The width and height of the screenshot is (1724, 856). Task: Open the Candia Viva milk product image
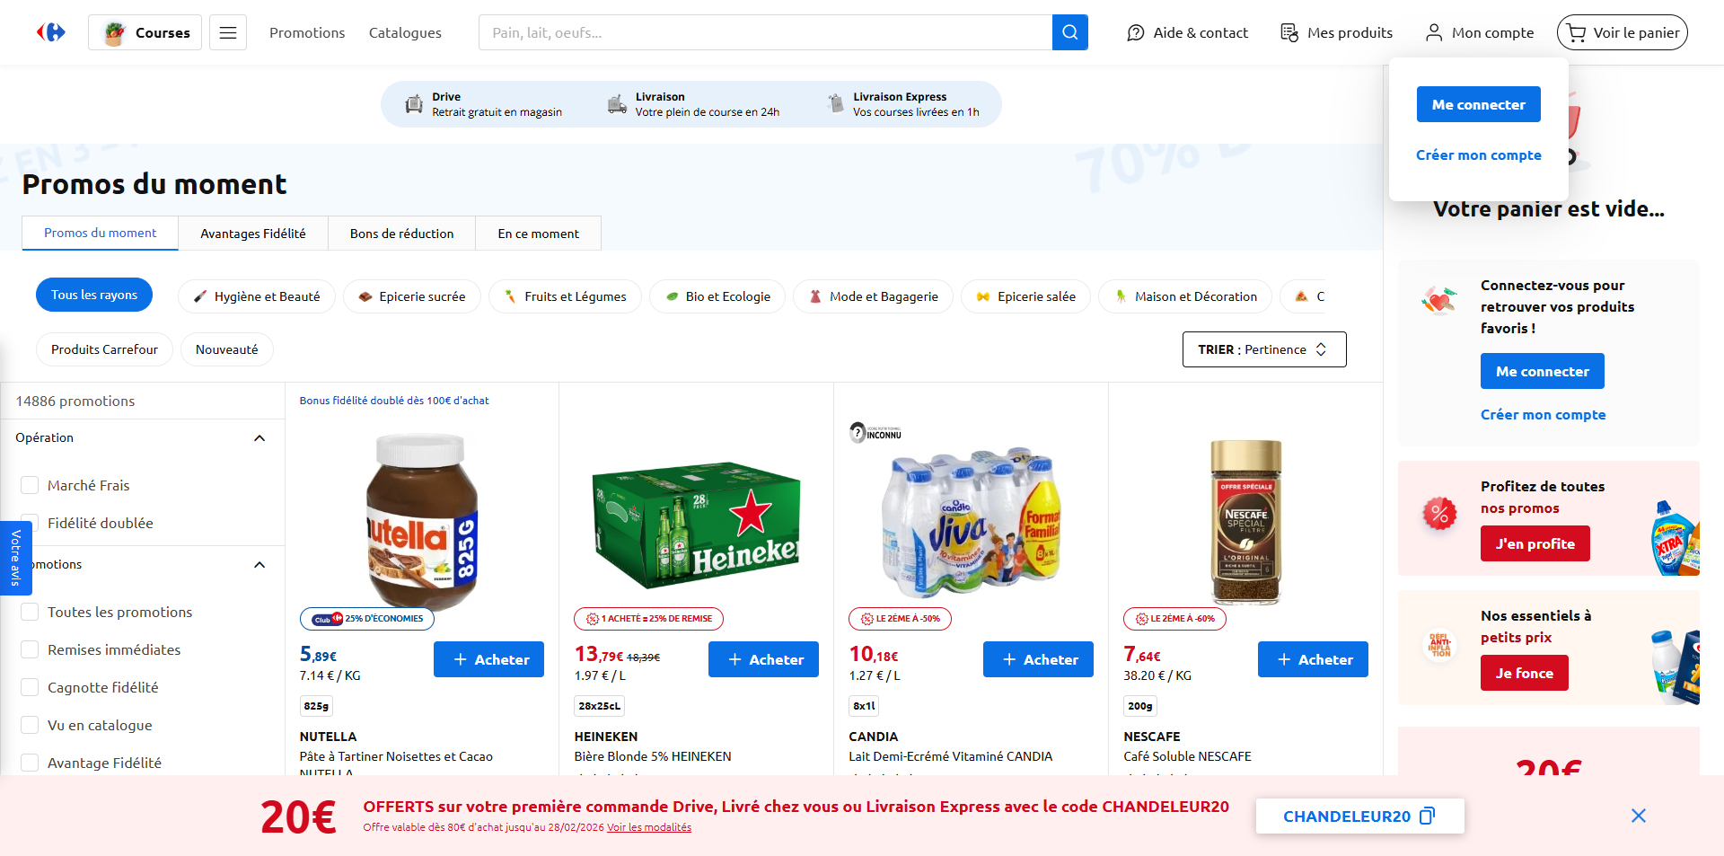972,521
